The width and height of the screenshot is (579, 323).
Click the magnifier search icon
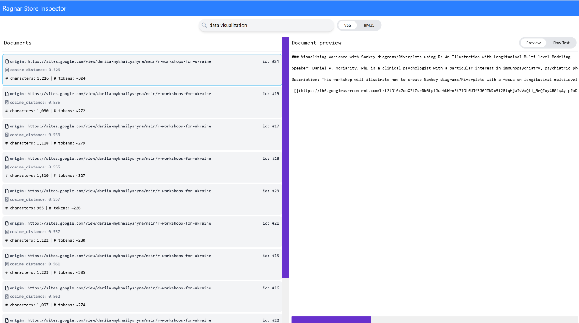click(x=204, y=25)
